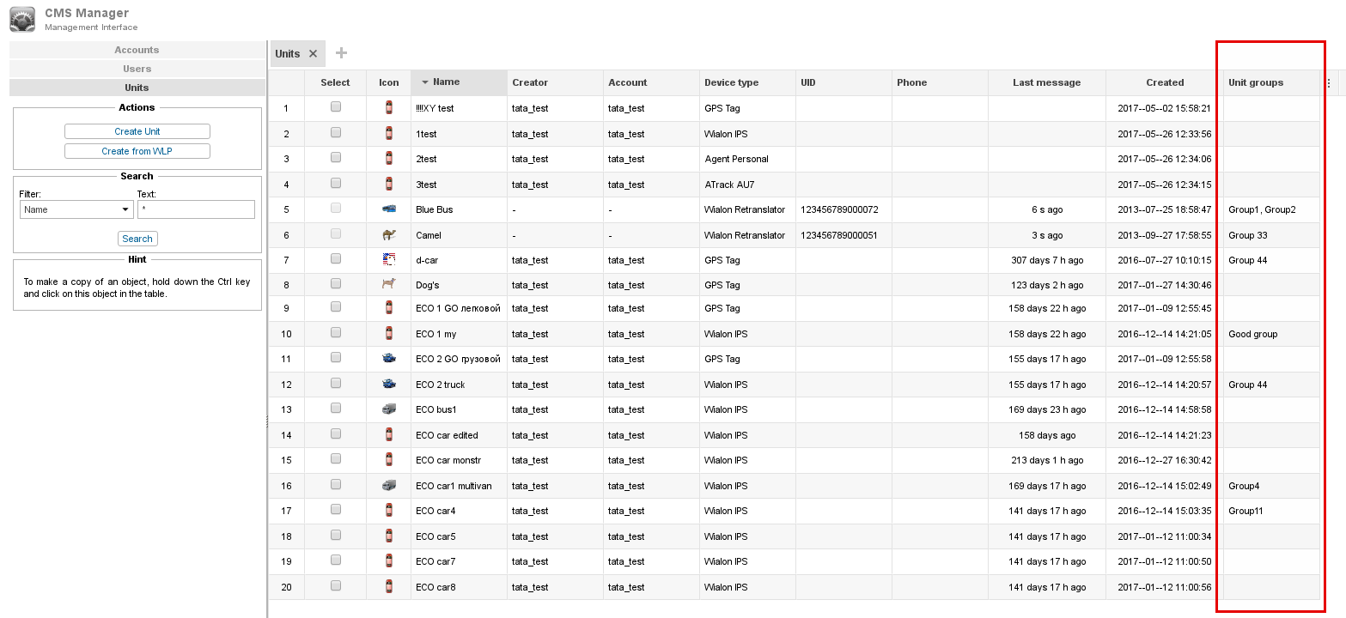This screenshot has width=1346, height=618.
Task: Open the Filter dropdown showing Name
Action: click(x=76, y=209)
